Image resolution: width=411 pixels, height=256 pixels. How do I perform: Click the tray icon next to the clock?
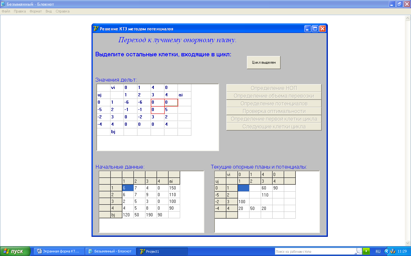click(393, 251)
